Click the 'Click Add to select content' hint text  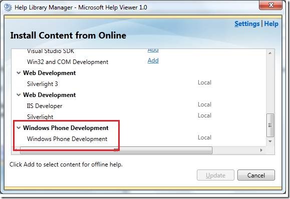click(x=66, y=164)
